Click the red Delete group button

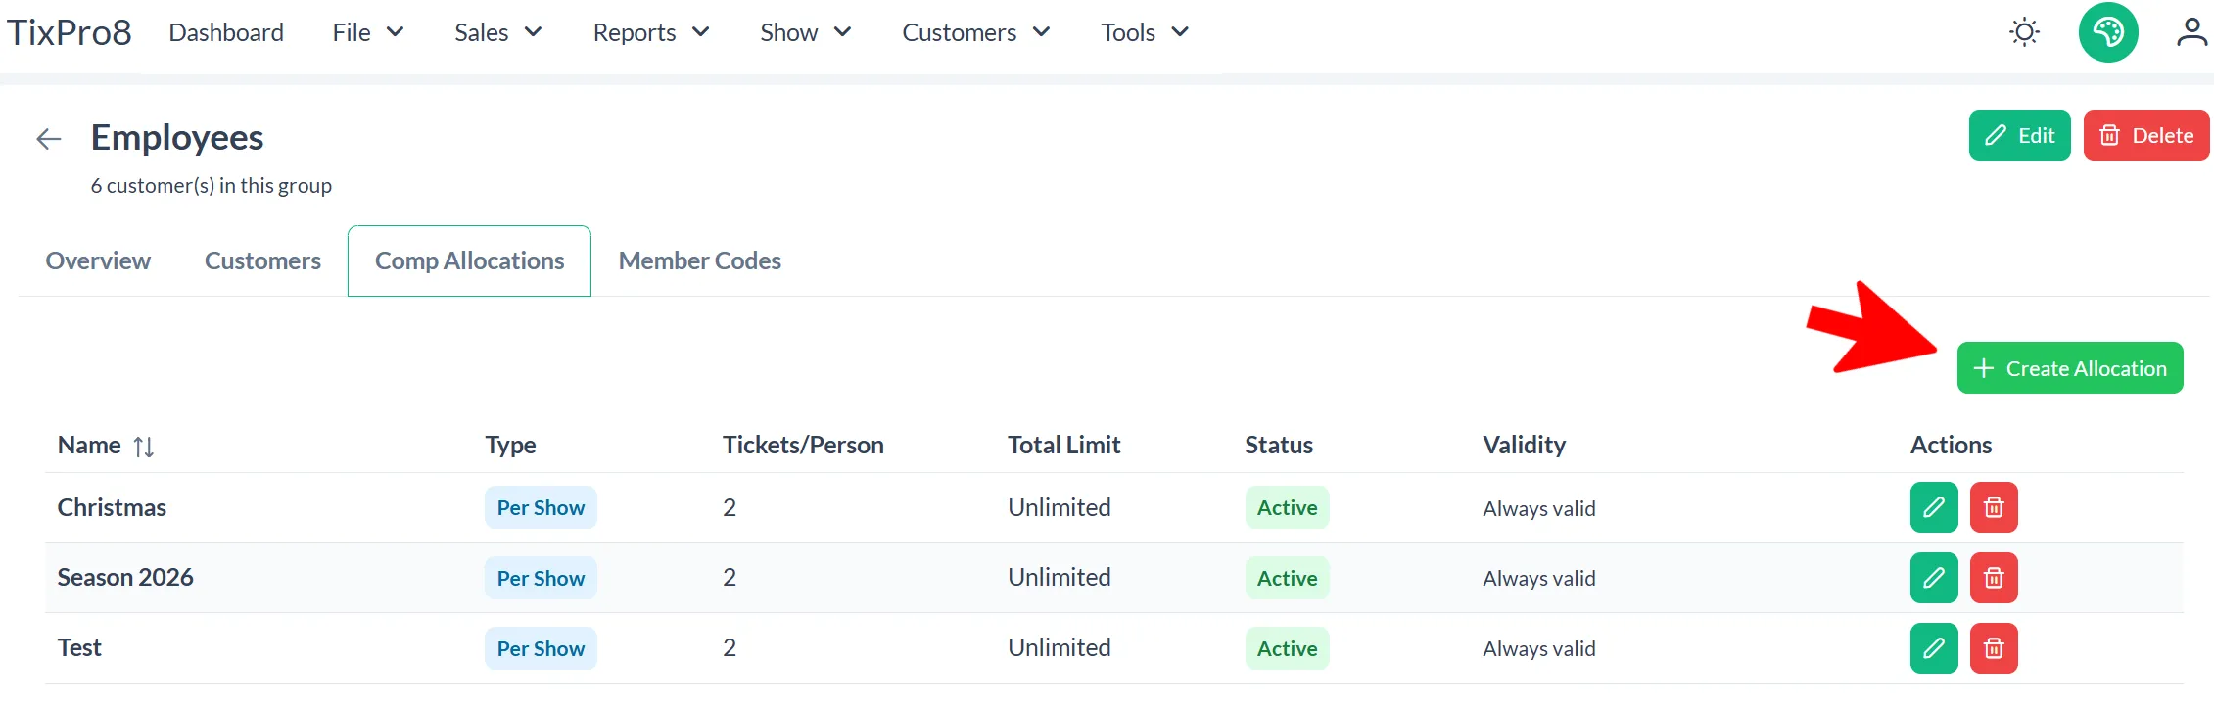click(2146, 135)
